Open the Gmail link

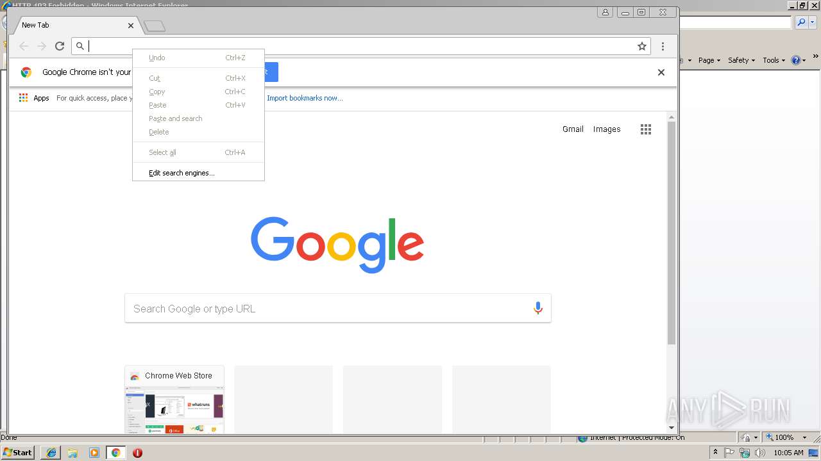(x=573, y=129)
